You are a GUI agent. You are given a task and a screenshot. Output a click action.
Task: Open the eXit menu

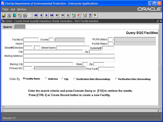pos(13,9)
